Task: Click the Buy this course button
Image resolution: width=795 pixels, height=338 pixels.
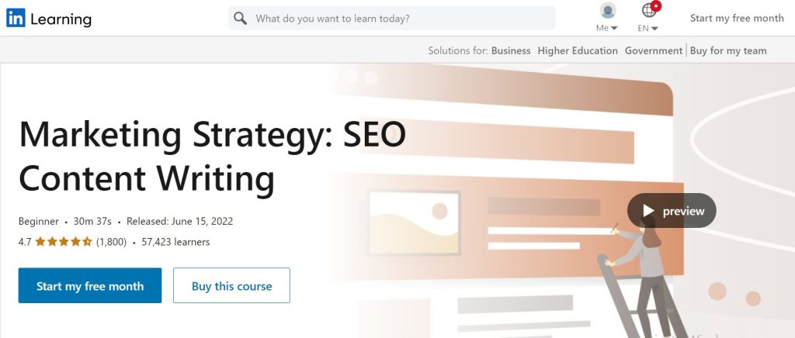Action: coord(231,286)
